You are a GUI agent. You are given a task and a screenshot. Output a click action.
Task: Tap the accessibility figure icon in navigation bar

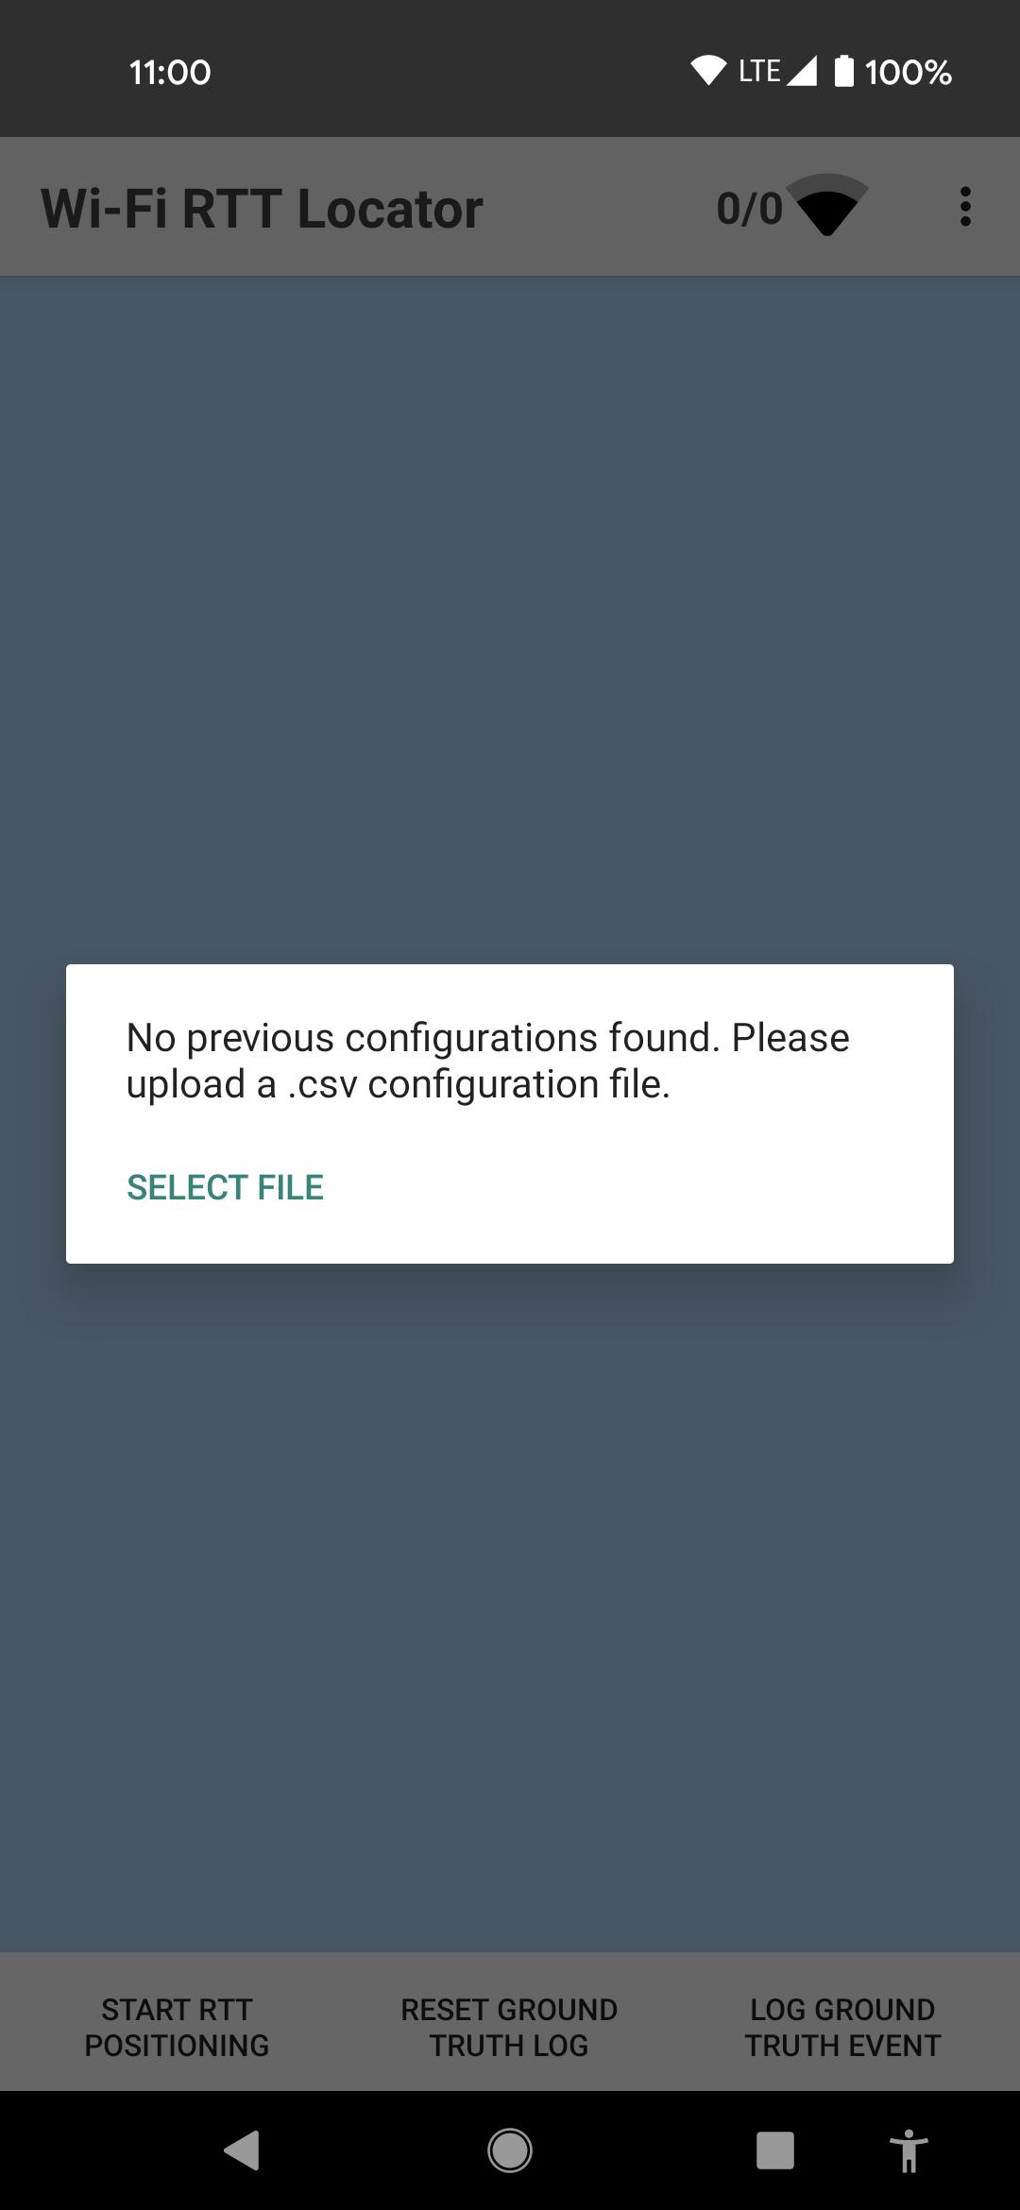coord(909,2150)
